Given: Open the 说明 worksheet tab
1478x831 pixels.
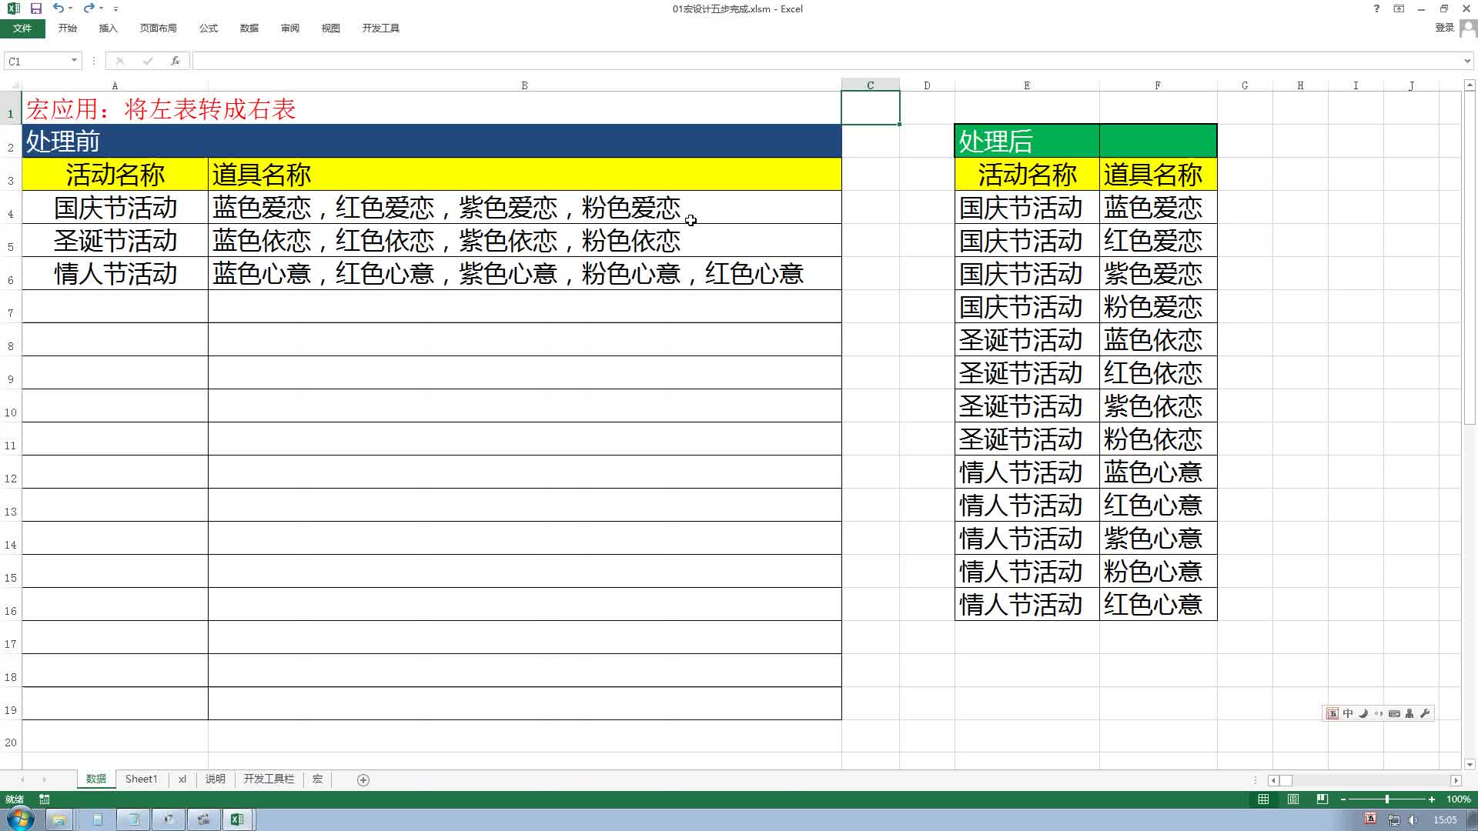Looking at the screenshot, I should click(216, 779).
